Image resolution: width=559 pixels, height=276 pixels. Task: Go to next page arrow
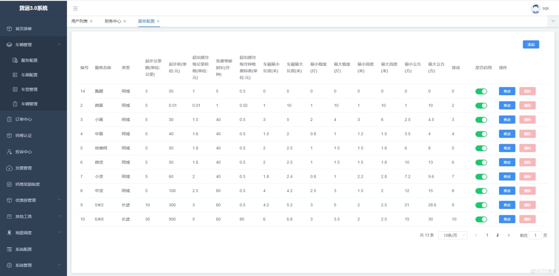(509, 235)
